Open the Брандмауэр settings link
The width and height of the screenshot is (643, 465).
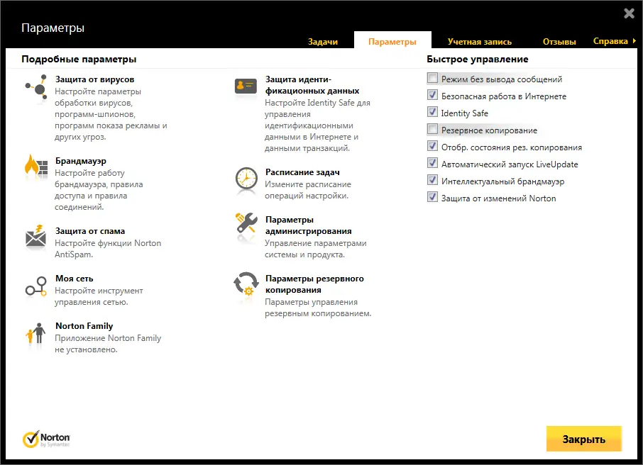pos(81,161)
